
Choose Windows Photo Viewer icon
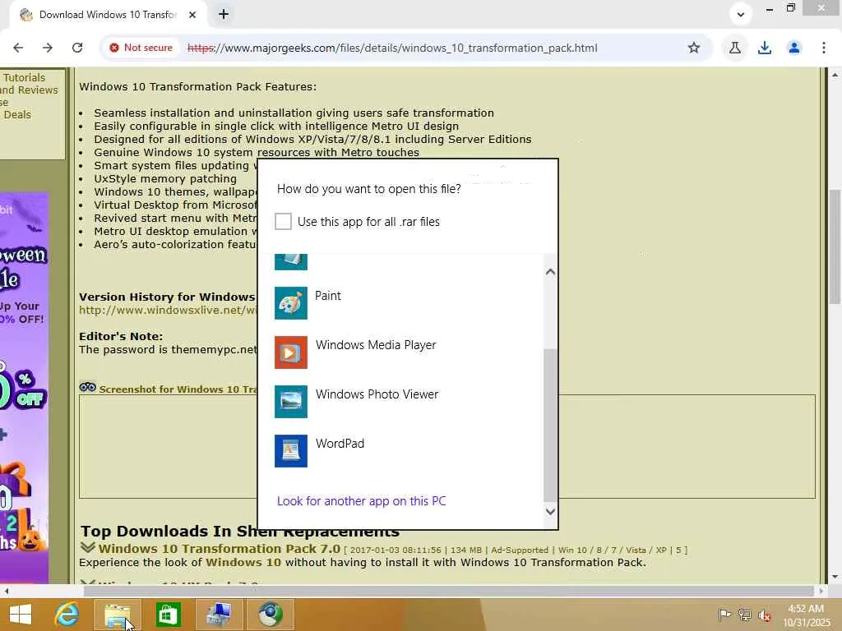tap(290, 401)
